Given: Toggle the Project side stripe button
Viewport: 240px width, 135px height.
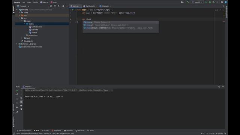Looking at the screenshot, I should (x=13, y=9).
